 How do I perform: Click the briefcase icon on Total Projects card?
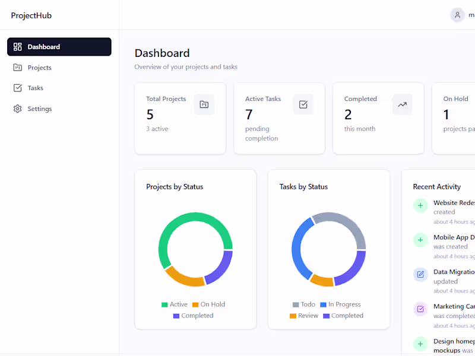[x=204, y=104]
